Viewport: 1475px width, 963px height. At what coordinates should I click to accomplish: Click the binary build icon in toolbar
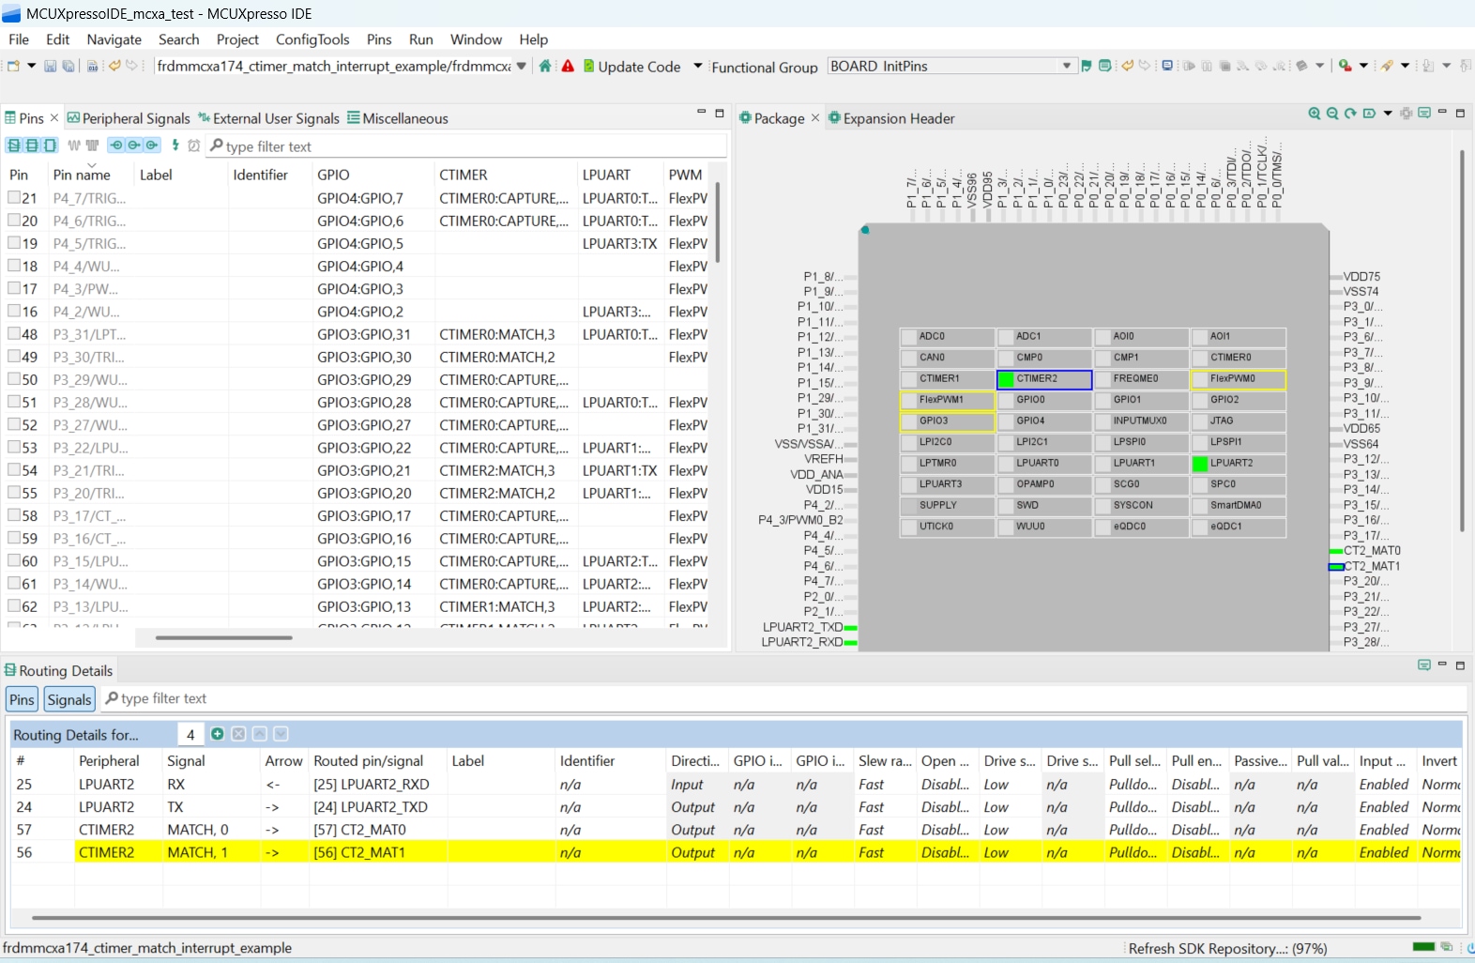[x=93, y=66]
